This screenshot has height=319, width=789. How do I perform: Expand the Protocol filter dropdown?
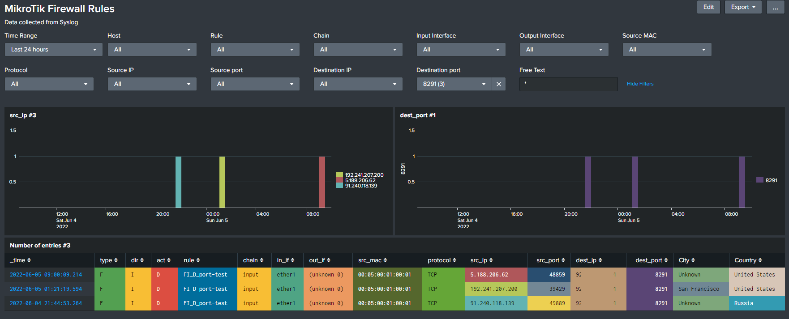(x=49, y=84)
